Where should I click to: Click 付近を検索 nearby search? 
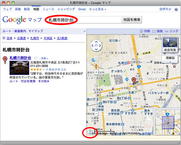click(28, 81)
